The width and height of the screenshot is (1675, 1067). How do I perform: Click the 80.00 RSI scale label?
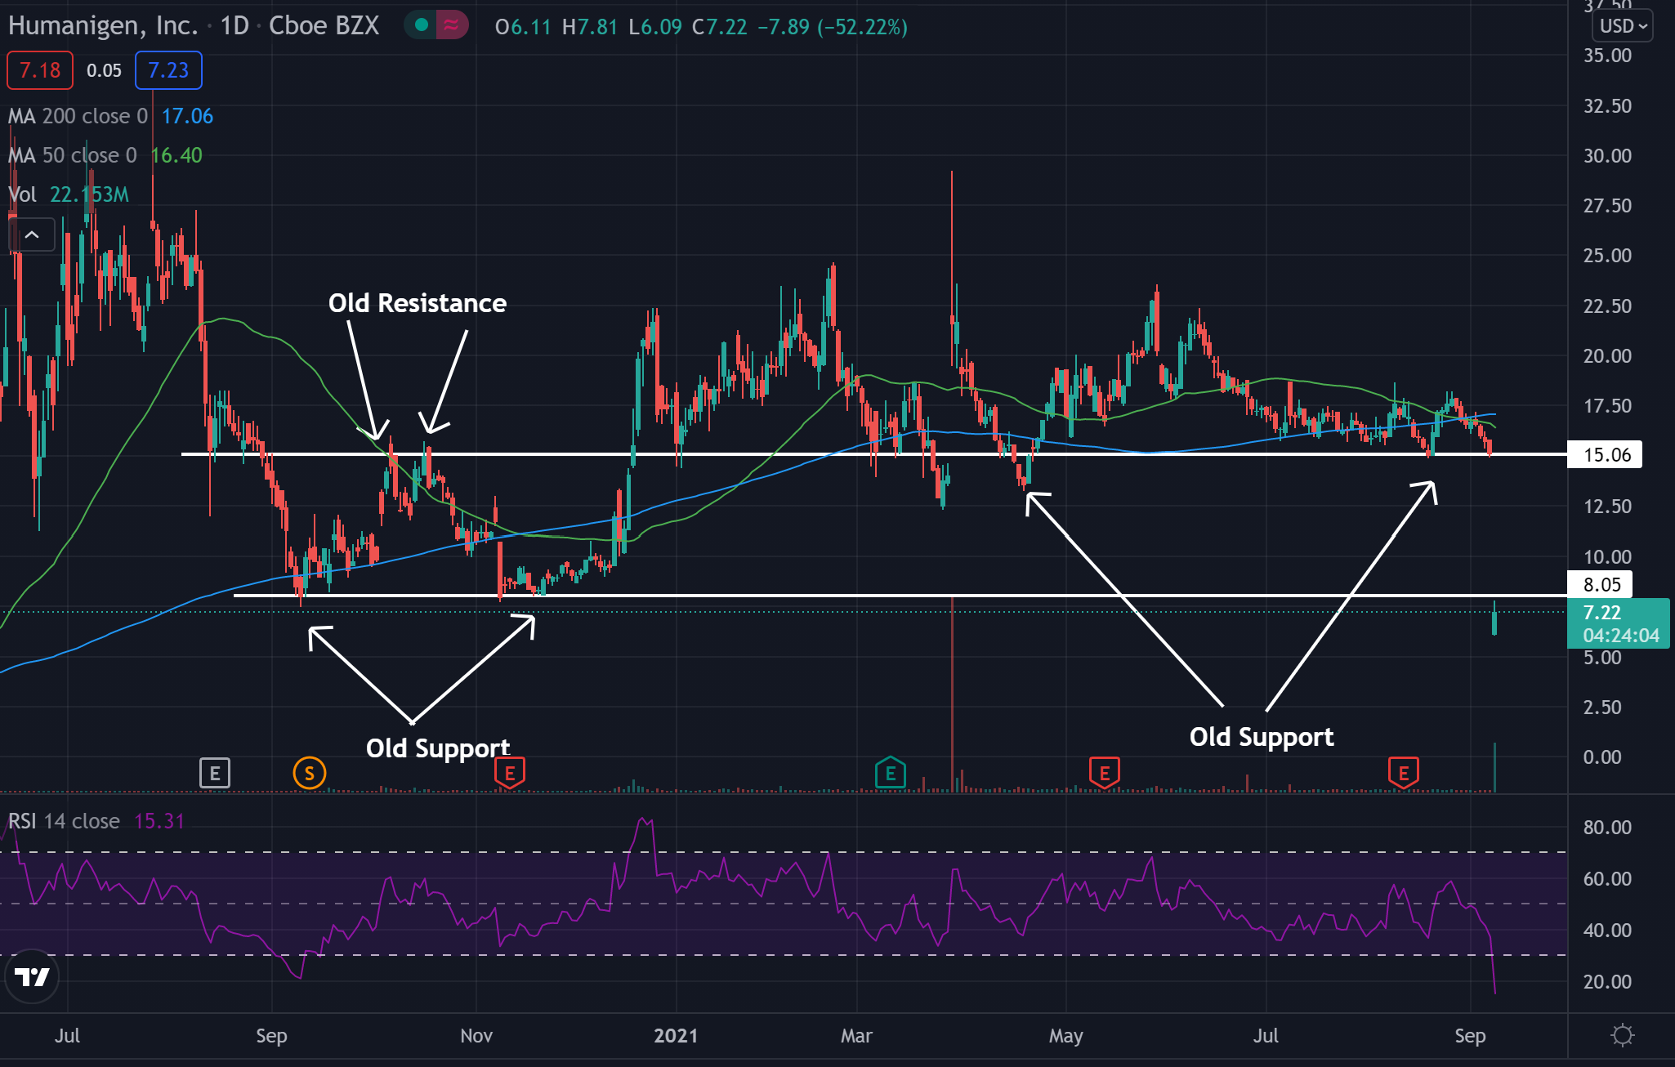1607,828
